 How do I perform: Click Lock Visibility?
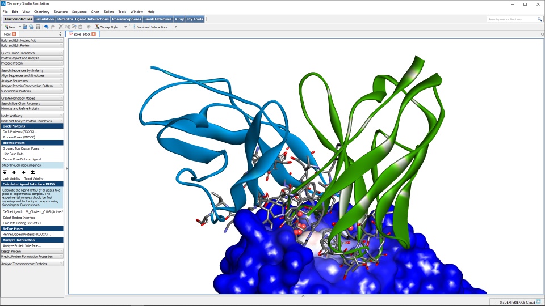coord(11,178)
